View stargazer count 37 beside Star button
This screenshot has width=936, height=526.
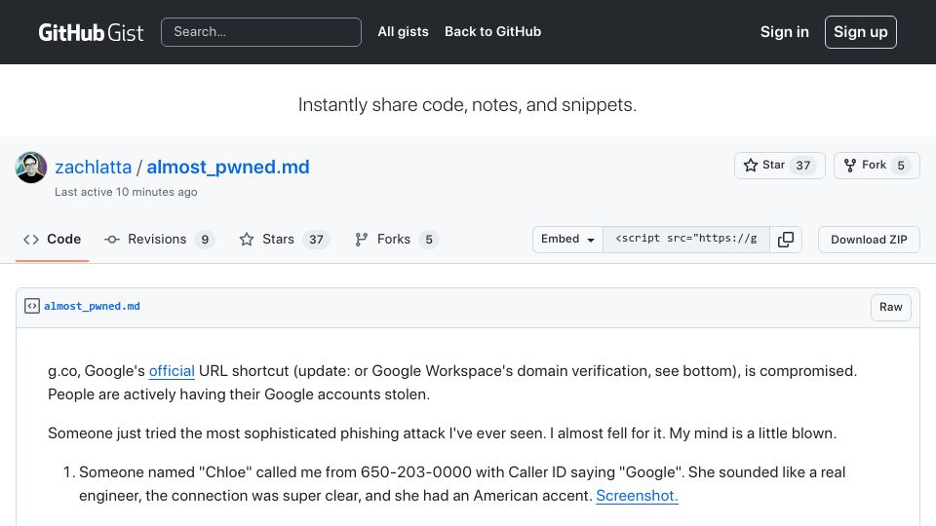[802, 166]
